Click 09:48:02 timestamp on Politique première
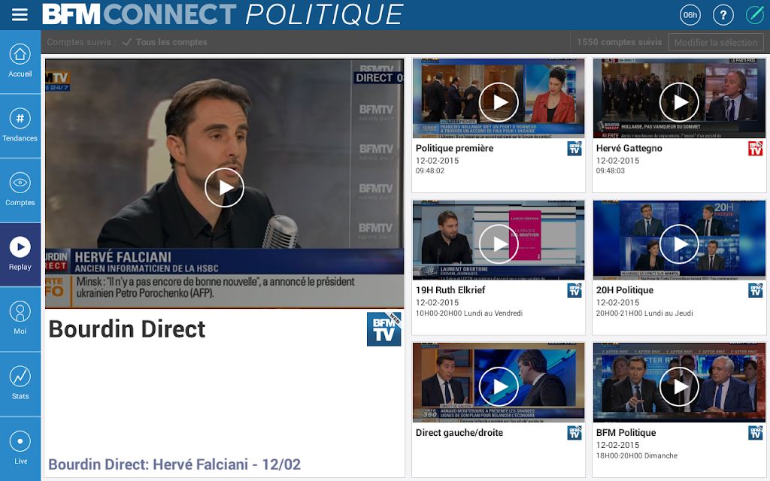The width and height of the screenshot is (770, 481). click(429, 171)
